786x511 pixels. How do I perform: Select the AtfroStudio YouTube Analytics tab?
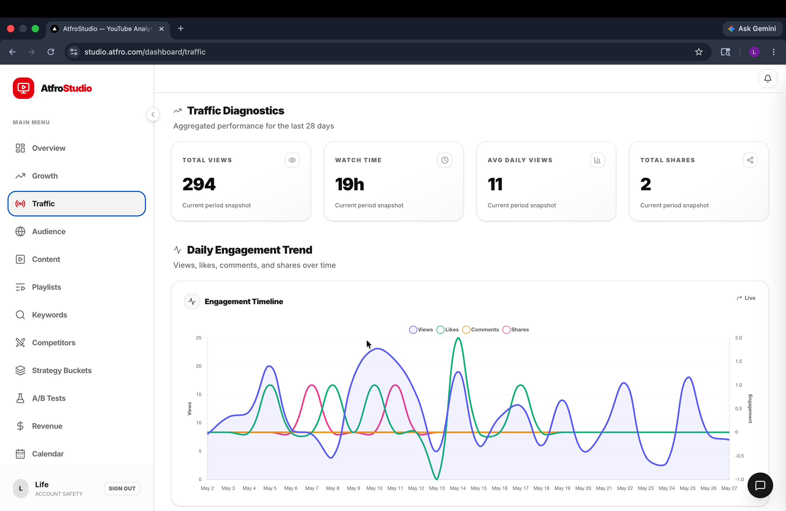(x=108, y=29)
